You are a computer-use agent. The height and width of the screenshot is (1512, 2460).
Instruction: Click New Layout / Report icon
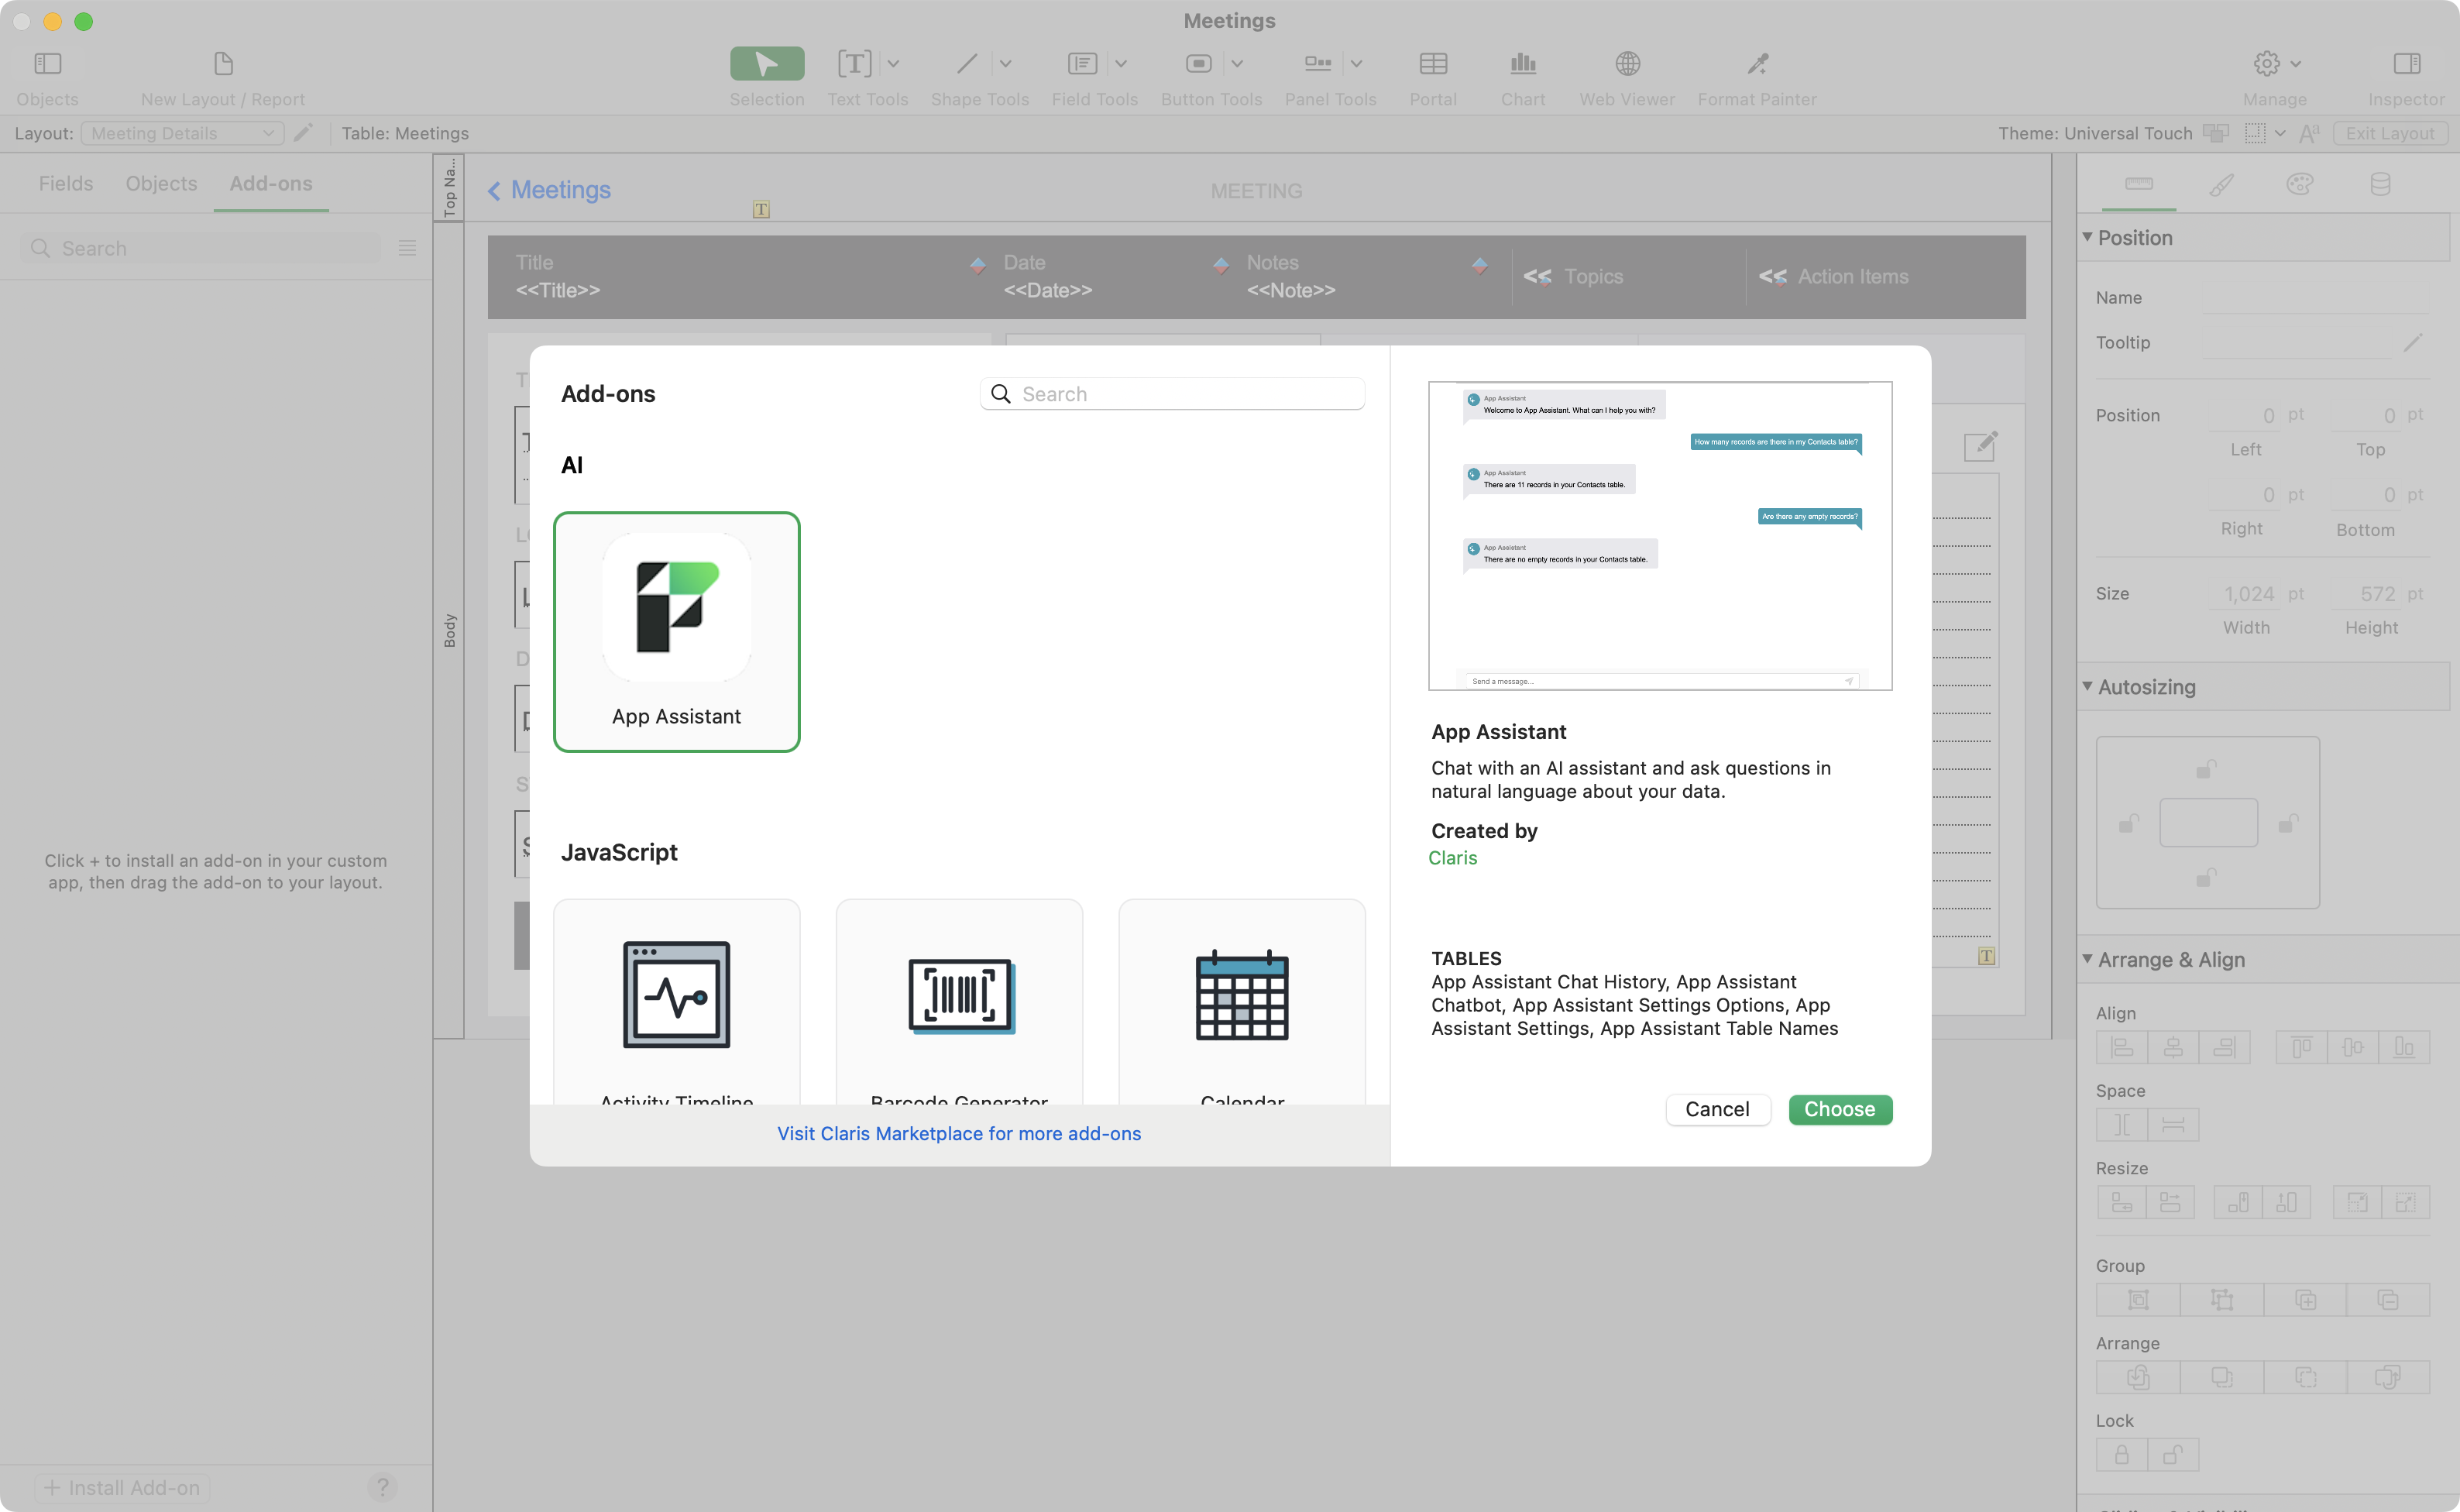click(x=223, y=64)
